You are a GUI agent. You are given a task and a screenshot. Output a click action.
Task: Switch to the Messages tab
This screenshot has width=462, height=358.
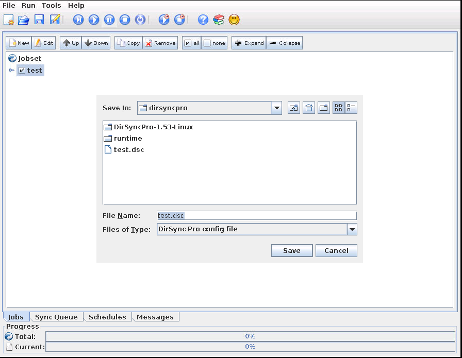tap(155, 317)
